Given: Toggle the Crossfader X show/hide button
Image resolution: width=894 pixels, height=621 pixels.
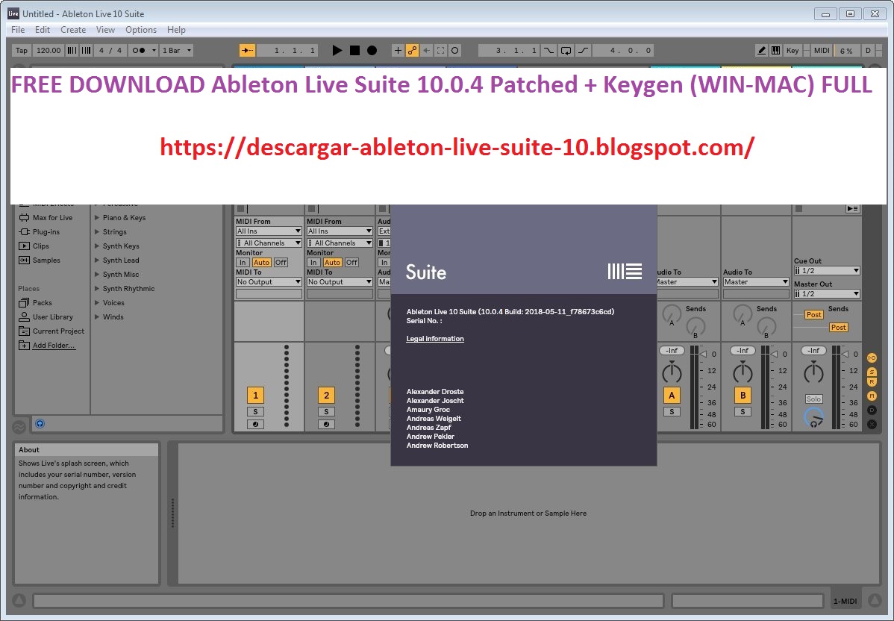Looking at the screenshot, I should [x=872, y=424].
